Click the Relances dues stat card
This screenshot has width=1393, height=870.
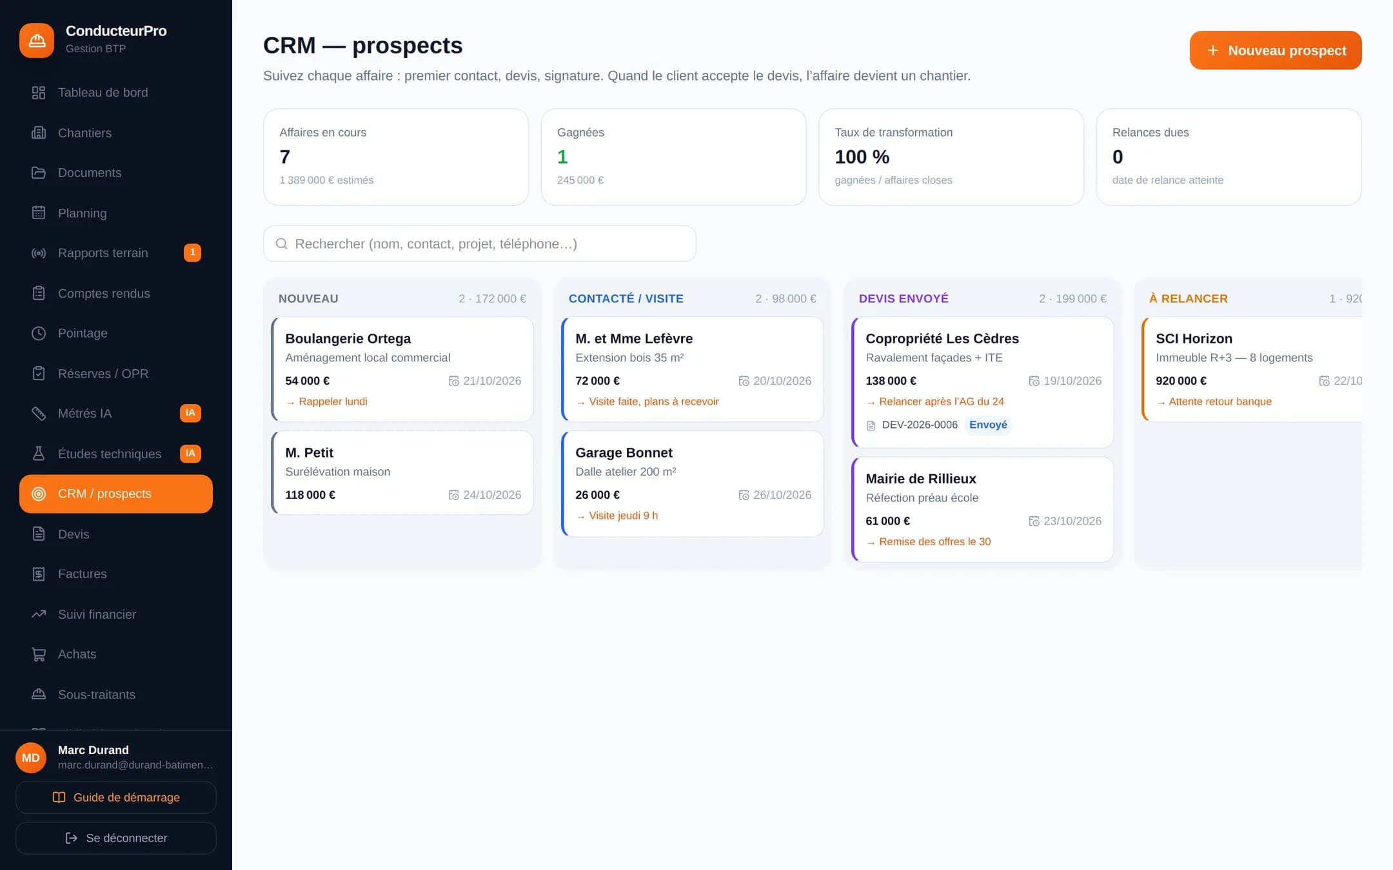(x=1229, y=157)
